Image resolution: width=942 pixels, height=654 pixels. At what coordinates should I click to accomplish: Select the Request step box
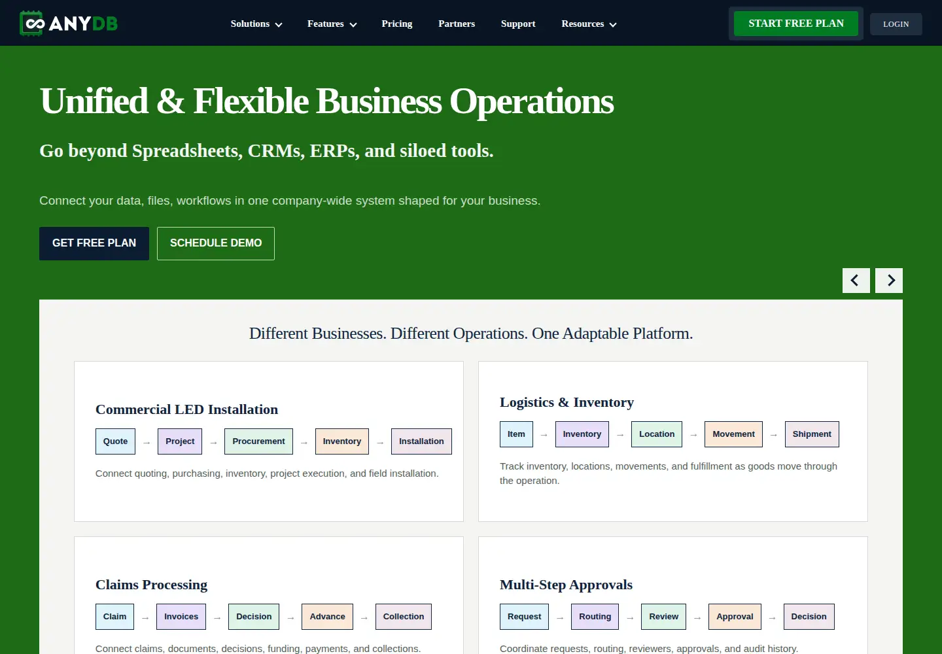(x=525, y=617)
